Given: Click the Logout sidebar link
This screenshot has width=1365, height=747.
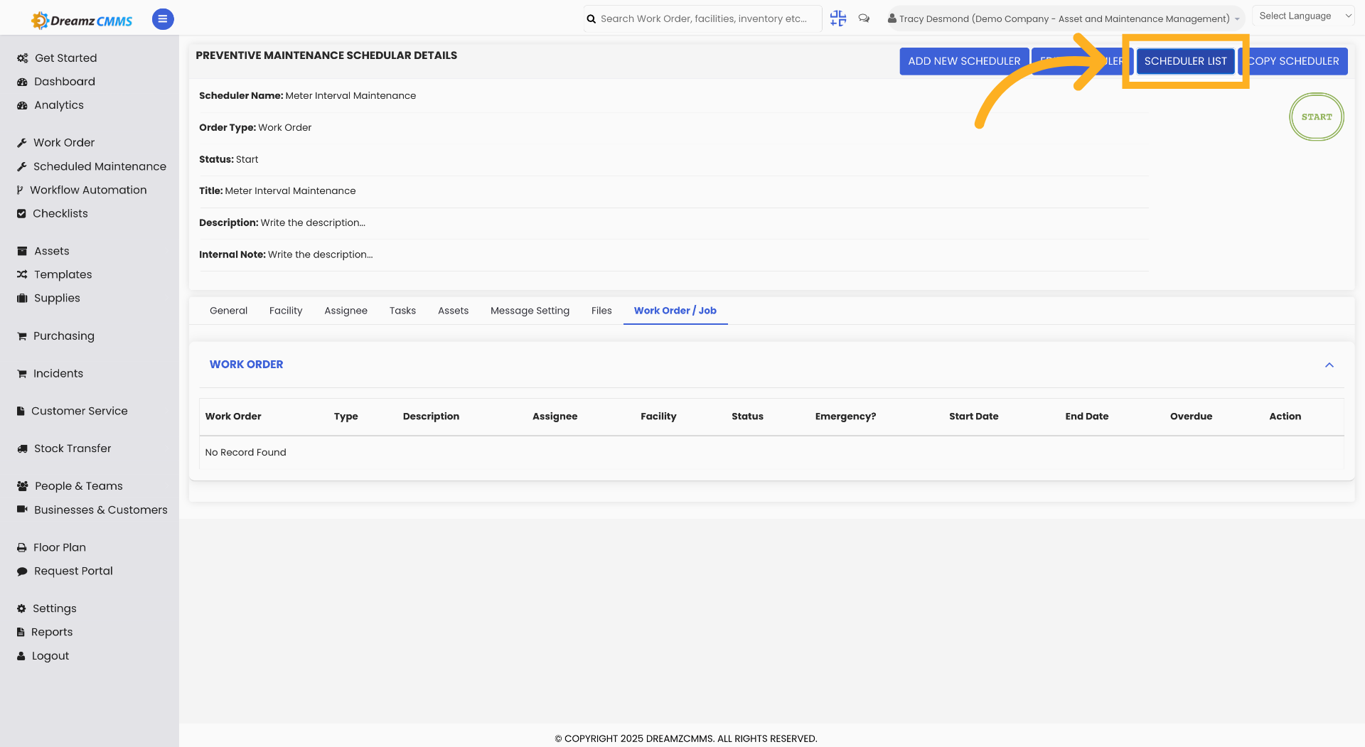Looking at the screenshot, I should [50, 656].
